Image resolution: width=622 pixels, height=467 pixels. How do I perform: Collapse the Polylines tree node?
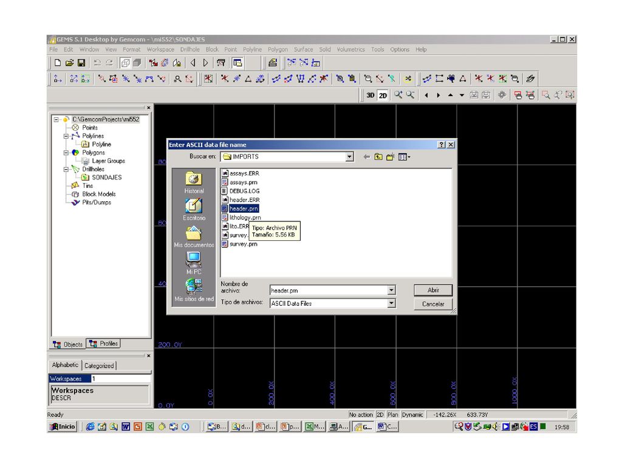tap(66, 136)
